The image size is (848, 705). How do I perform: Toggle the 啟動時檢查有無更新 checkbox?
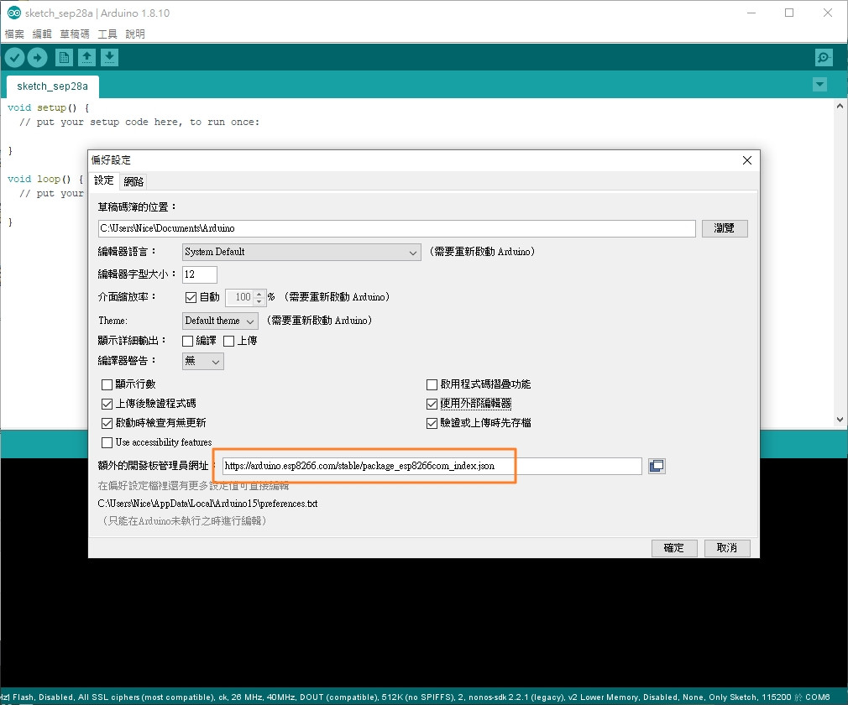pos(107,423)
